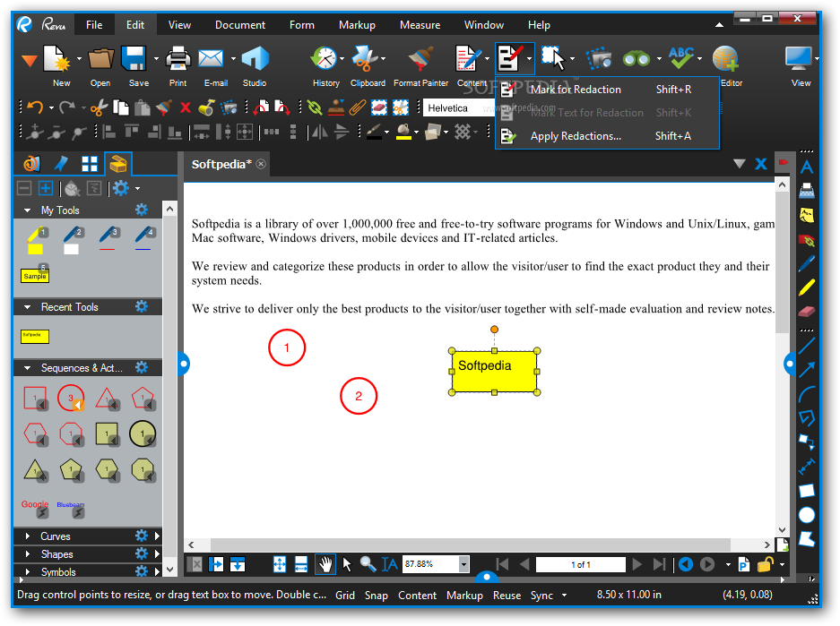Toggle Sync in the status bar
The height and width of the screenshot is (626, 840).
pos(541,595)
